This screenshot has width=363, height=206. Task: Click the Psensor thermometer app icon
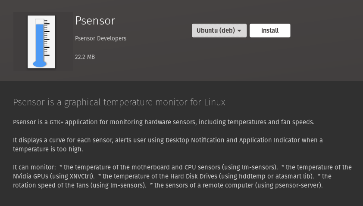point(41,42)
